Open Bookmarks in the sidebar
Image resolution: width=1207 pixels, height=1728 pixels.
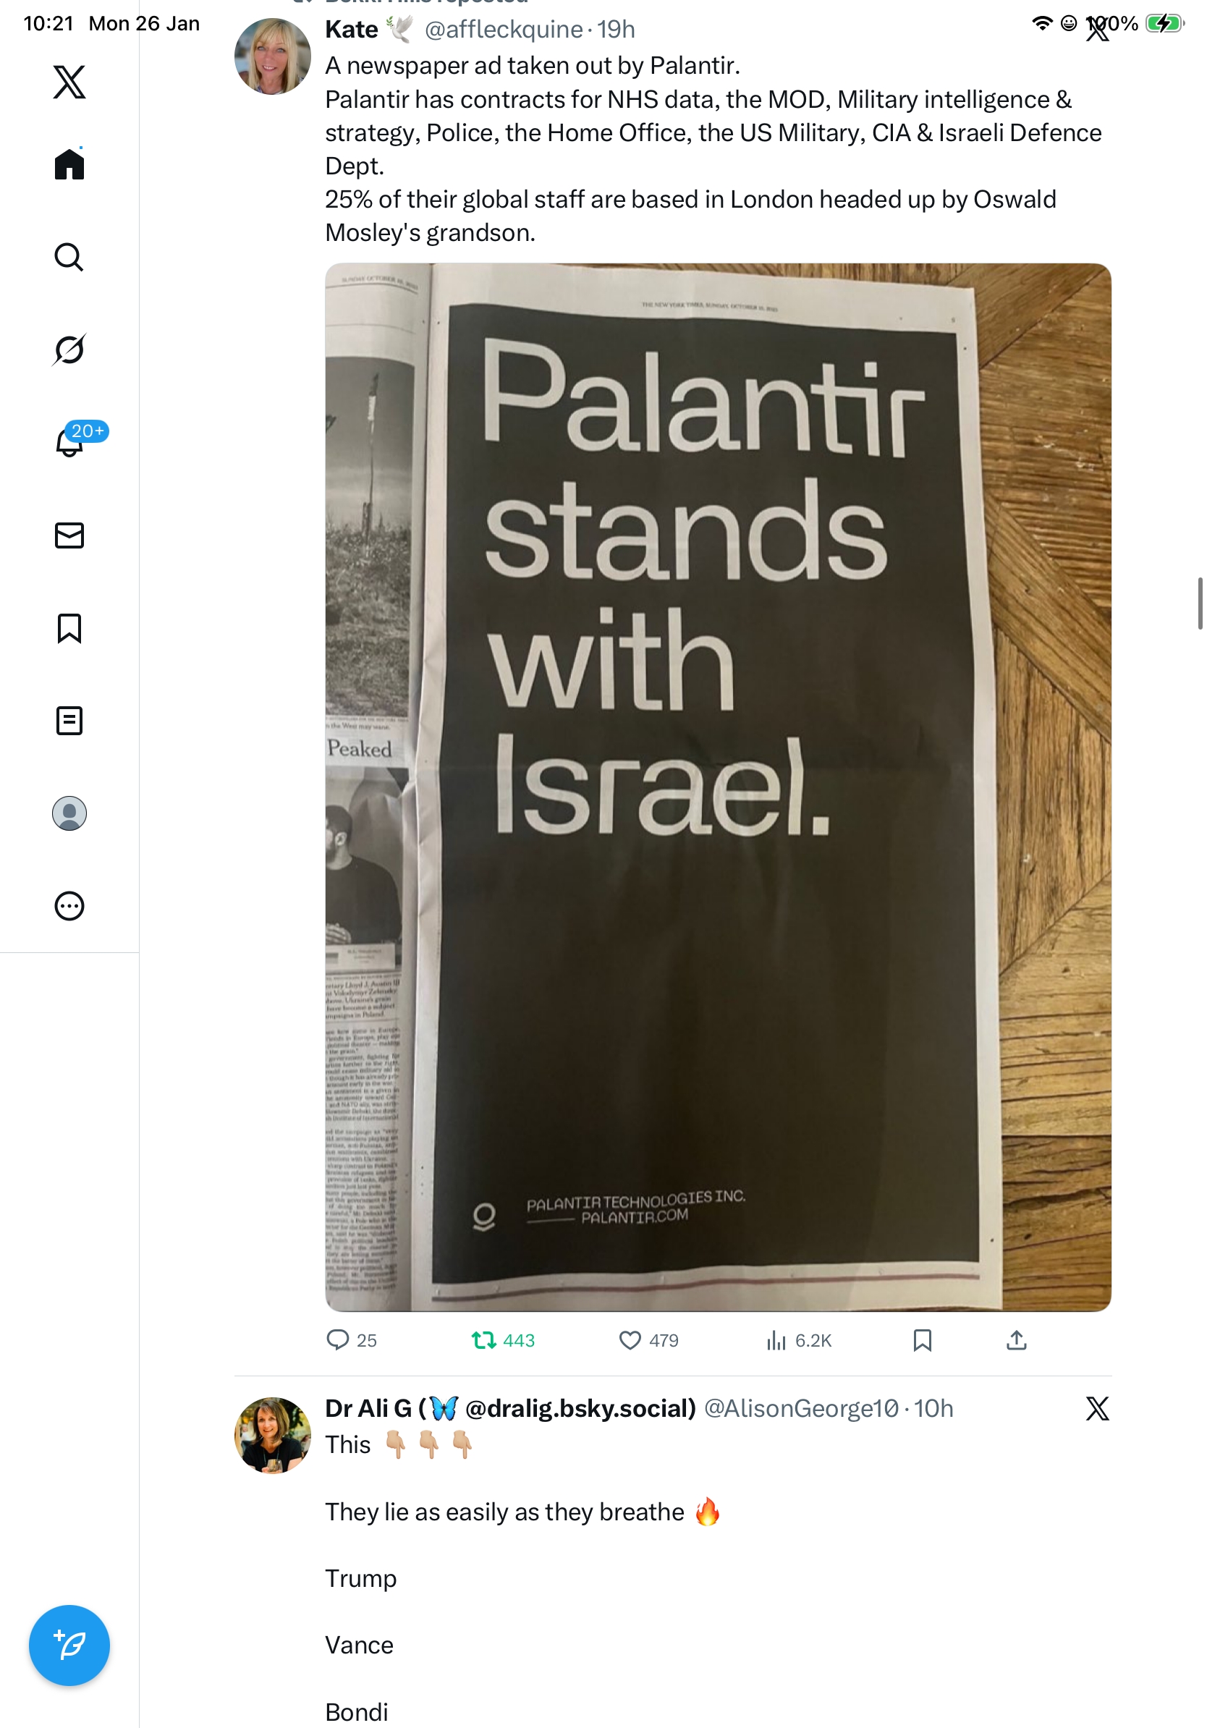pos(69,627)
